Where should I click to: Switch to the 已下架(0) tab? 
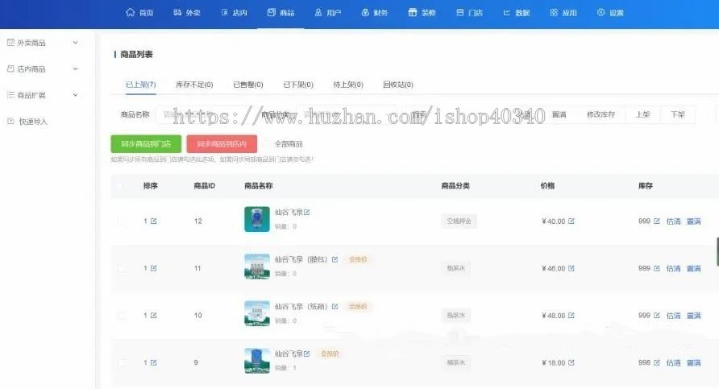(x=298, y=85)
